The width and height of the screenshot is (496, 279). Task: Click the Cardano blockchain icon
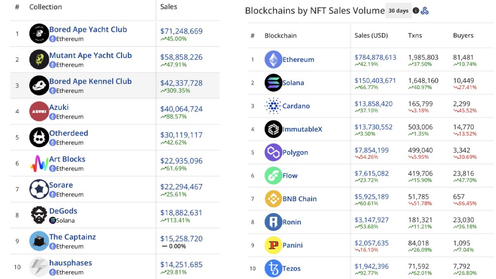(x=273, y=106)
